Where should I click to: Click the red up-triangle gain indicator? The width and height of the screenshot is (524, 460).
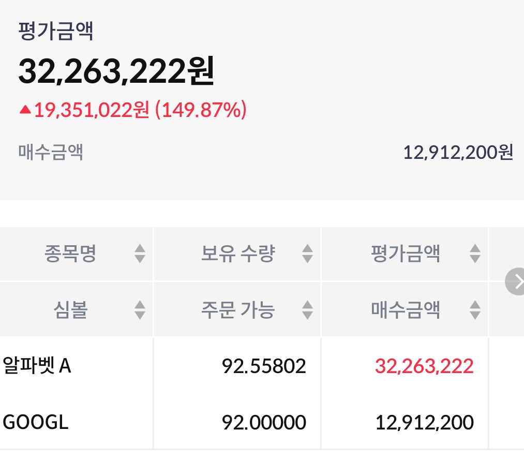point(25,110)
